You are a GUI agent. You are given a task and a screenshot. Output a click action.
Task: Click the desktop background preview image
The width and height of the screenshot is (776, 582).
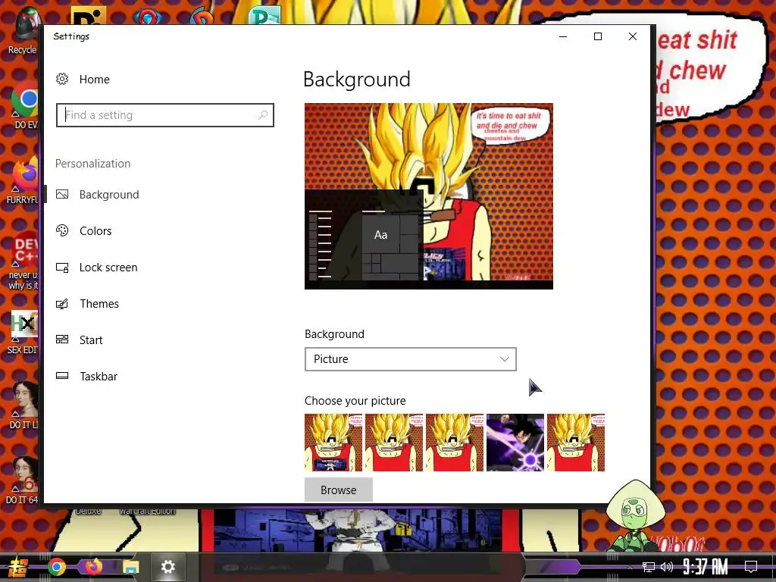click(429, 196)
